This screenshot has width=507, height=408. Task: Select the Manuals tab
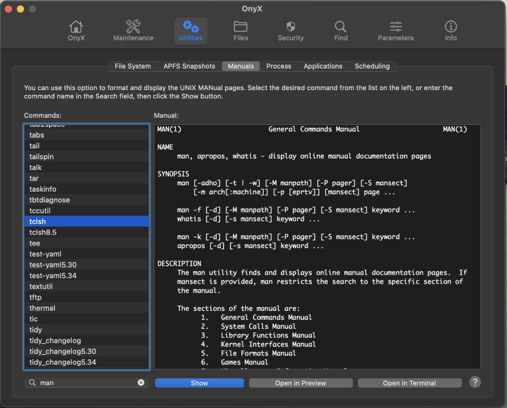pyautogui.click(x=241, y=66)
